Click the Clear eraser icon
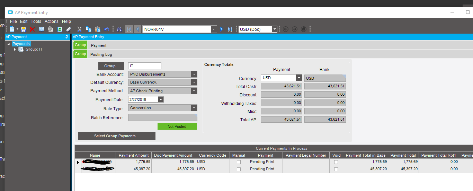Screen dimensions: 473x191 [68, 29]
